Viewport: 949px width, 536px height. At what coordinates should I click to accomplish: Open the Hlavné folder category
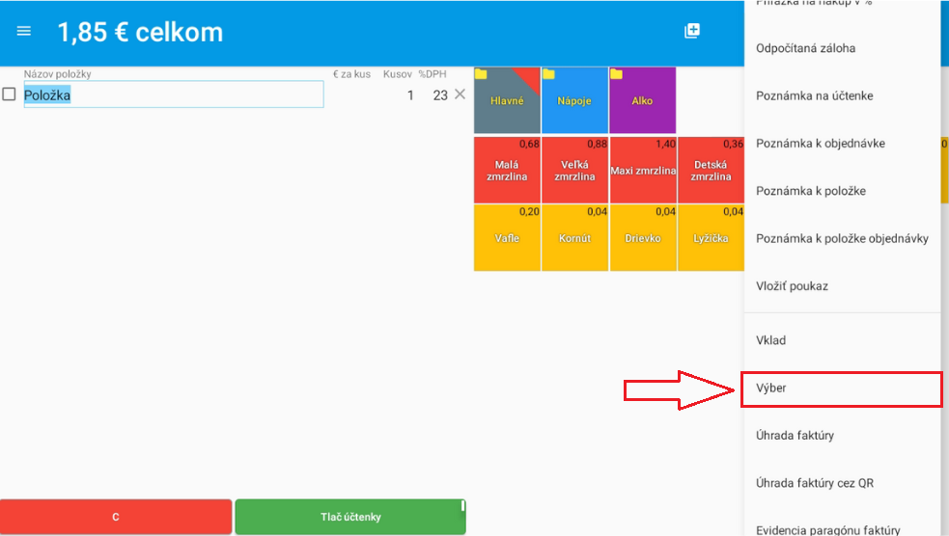507,100
